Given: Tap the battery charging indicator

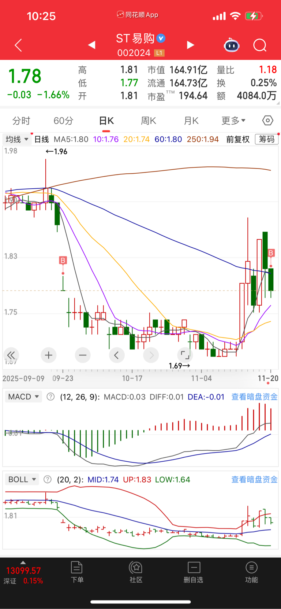Looking at the screenshot, I should pyautogui.click(x=254, y=16).
